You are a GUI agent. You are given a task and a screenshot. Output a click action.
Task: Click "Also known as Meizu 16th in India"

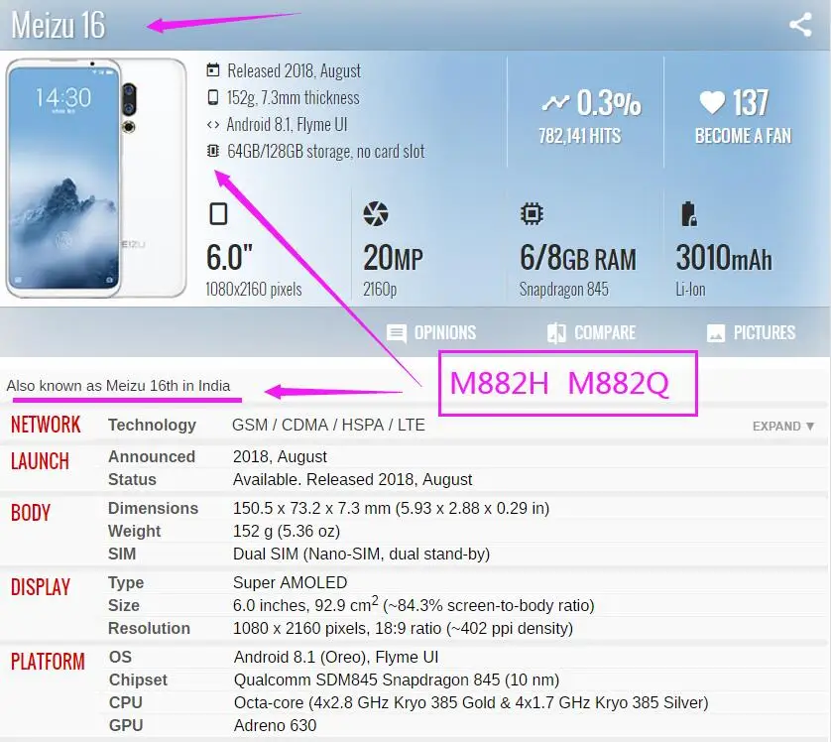tap(118, 386)
